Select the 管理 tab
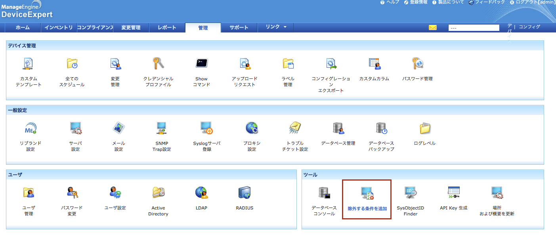556x240 pixels. 203,28
